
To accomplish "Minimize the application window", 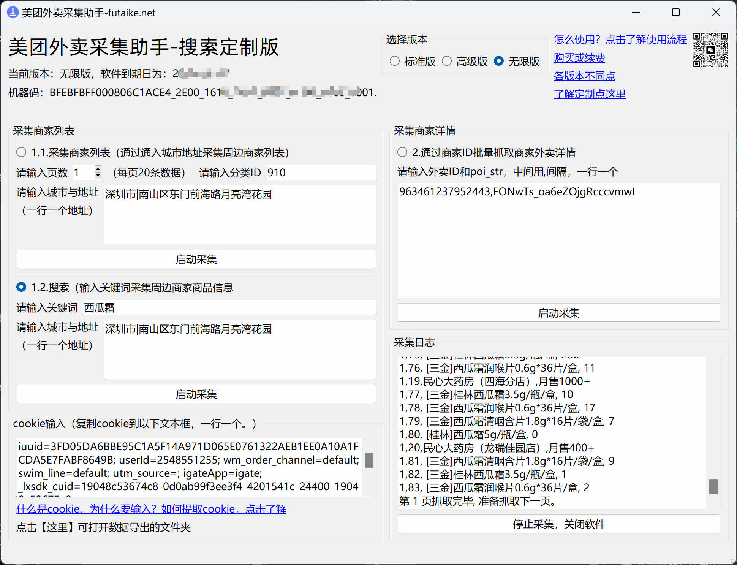I will click(636, 13).
